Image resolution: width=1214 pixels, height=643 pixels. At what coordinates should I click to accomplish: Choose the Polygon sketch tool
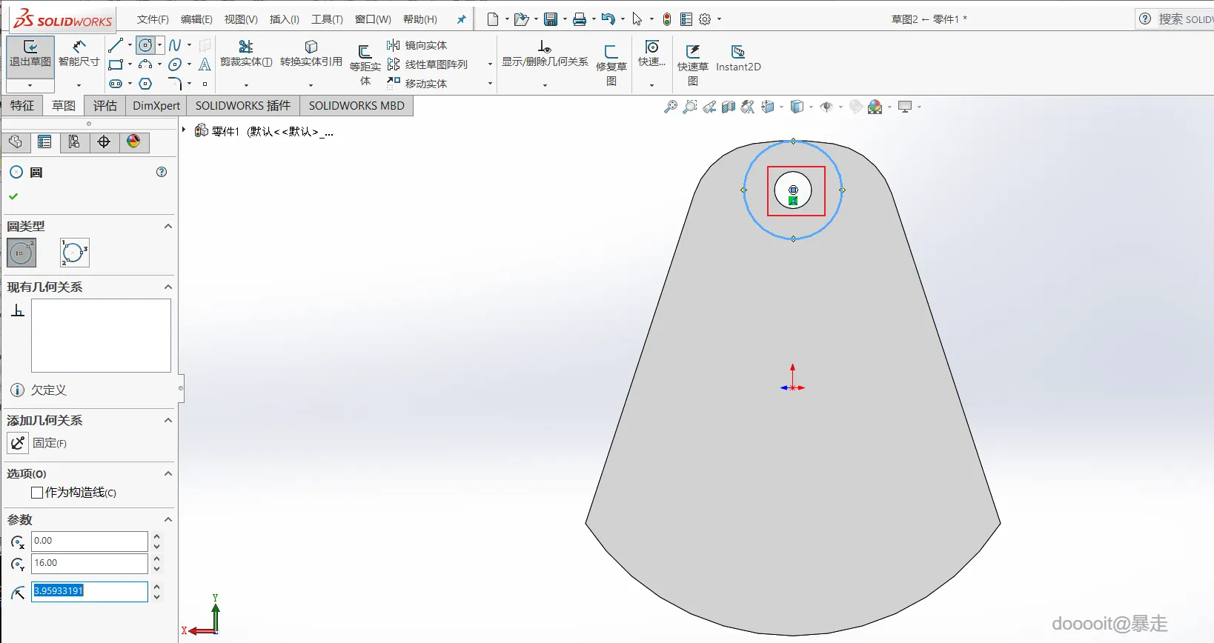pyautogui.click(x=146, y=84)
